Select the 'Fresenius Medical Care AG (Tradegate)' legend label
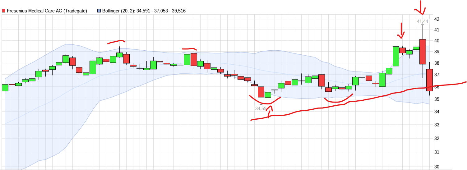Image resolution: width=467 pixels, height=170 pixels. [47, 11]
